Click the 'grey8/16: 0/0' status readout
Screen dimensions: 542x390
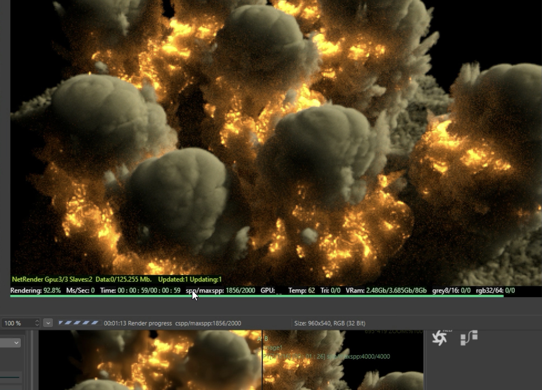tap(451, 290)
